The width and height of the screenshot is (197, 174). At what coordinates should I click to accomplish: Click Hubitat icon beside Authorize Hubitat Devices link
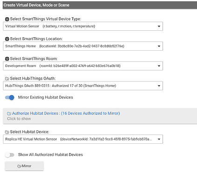(x=9, y=114)
